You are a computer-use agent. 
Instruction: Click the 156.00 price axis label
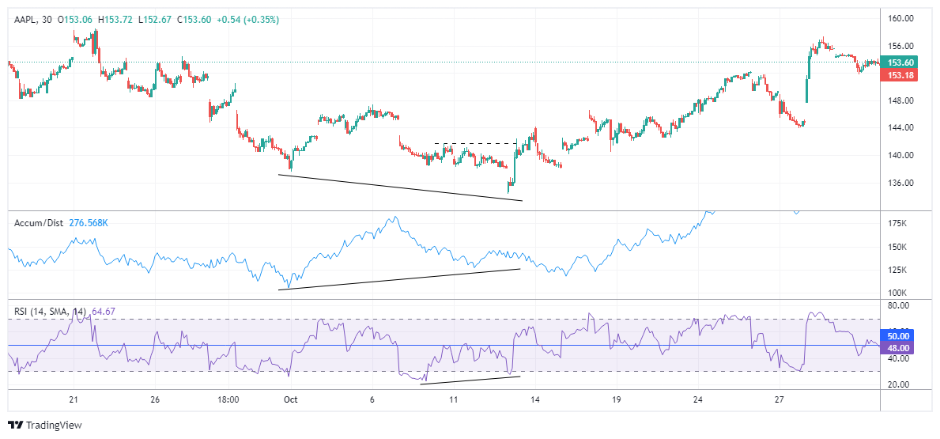[900, 46]
